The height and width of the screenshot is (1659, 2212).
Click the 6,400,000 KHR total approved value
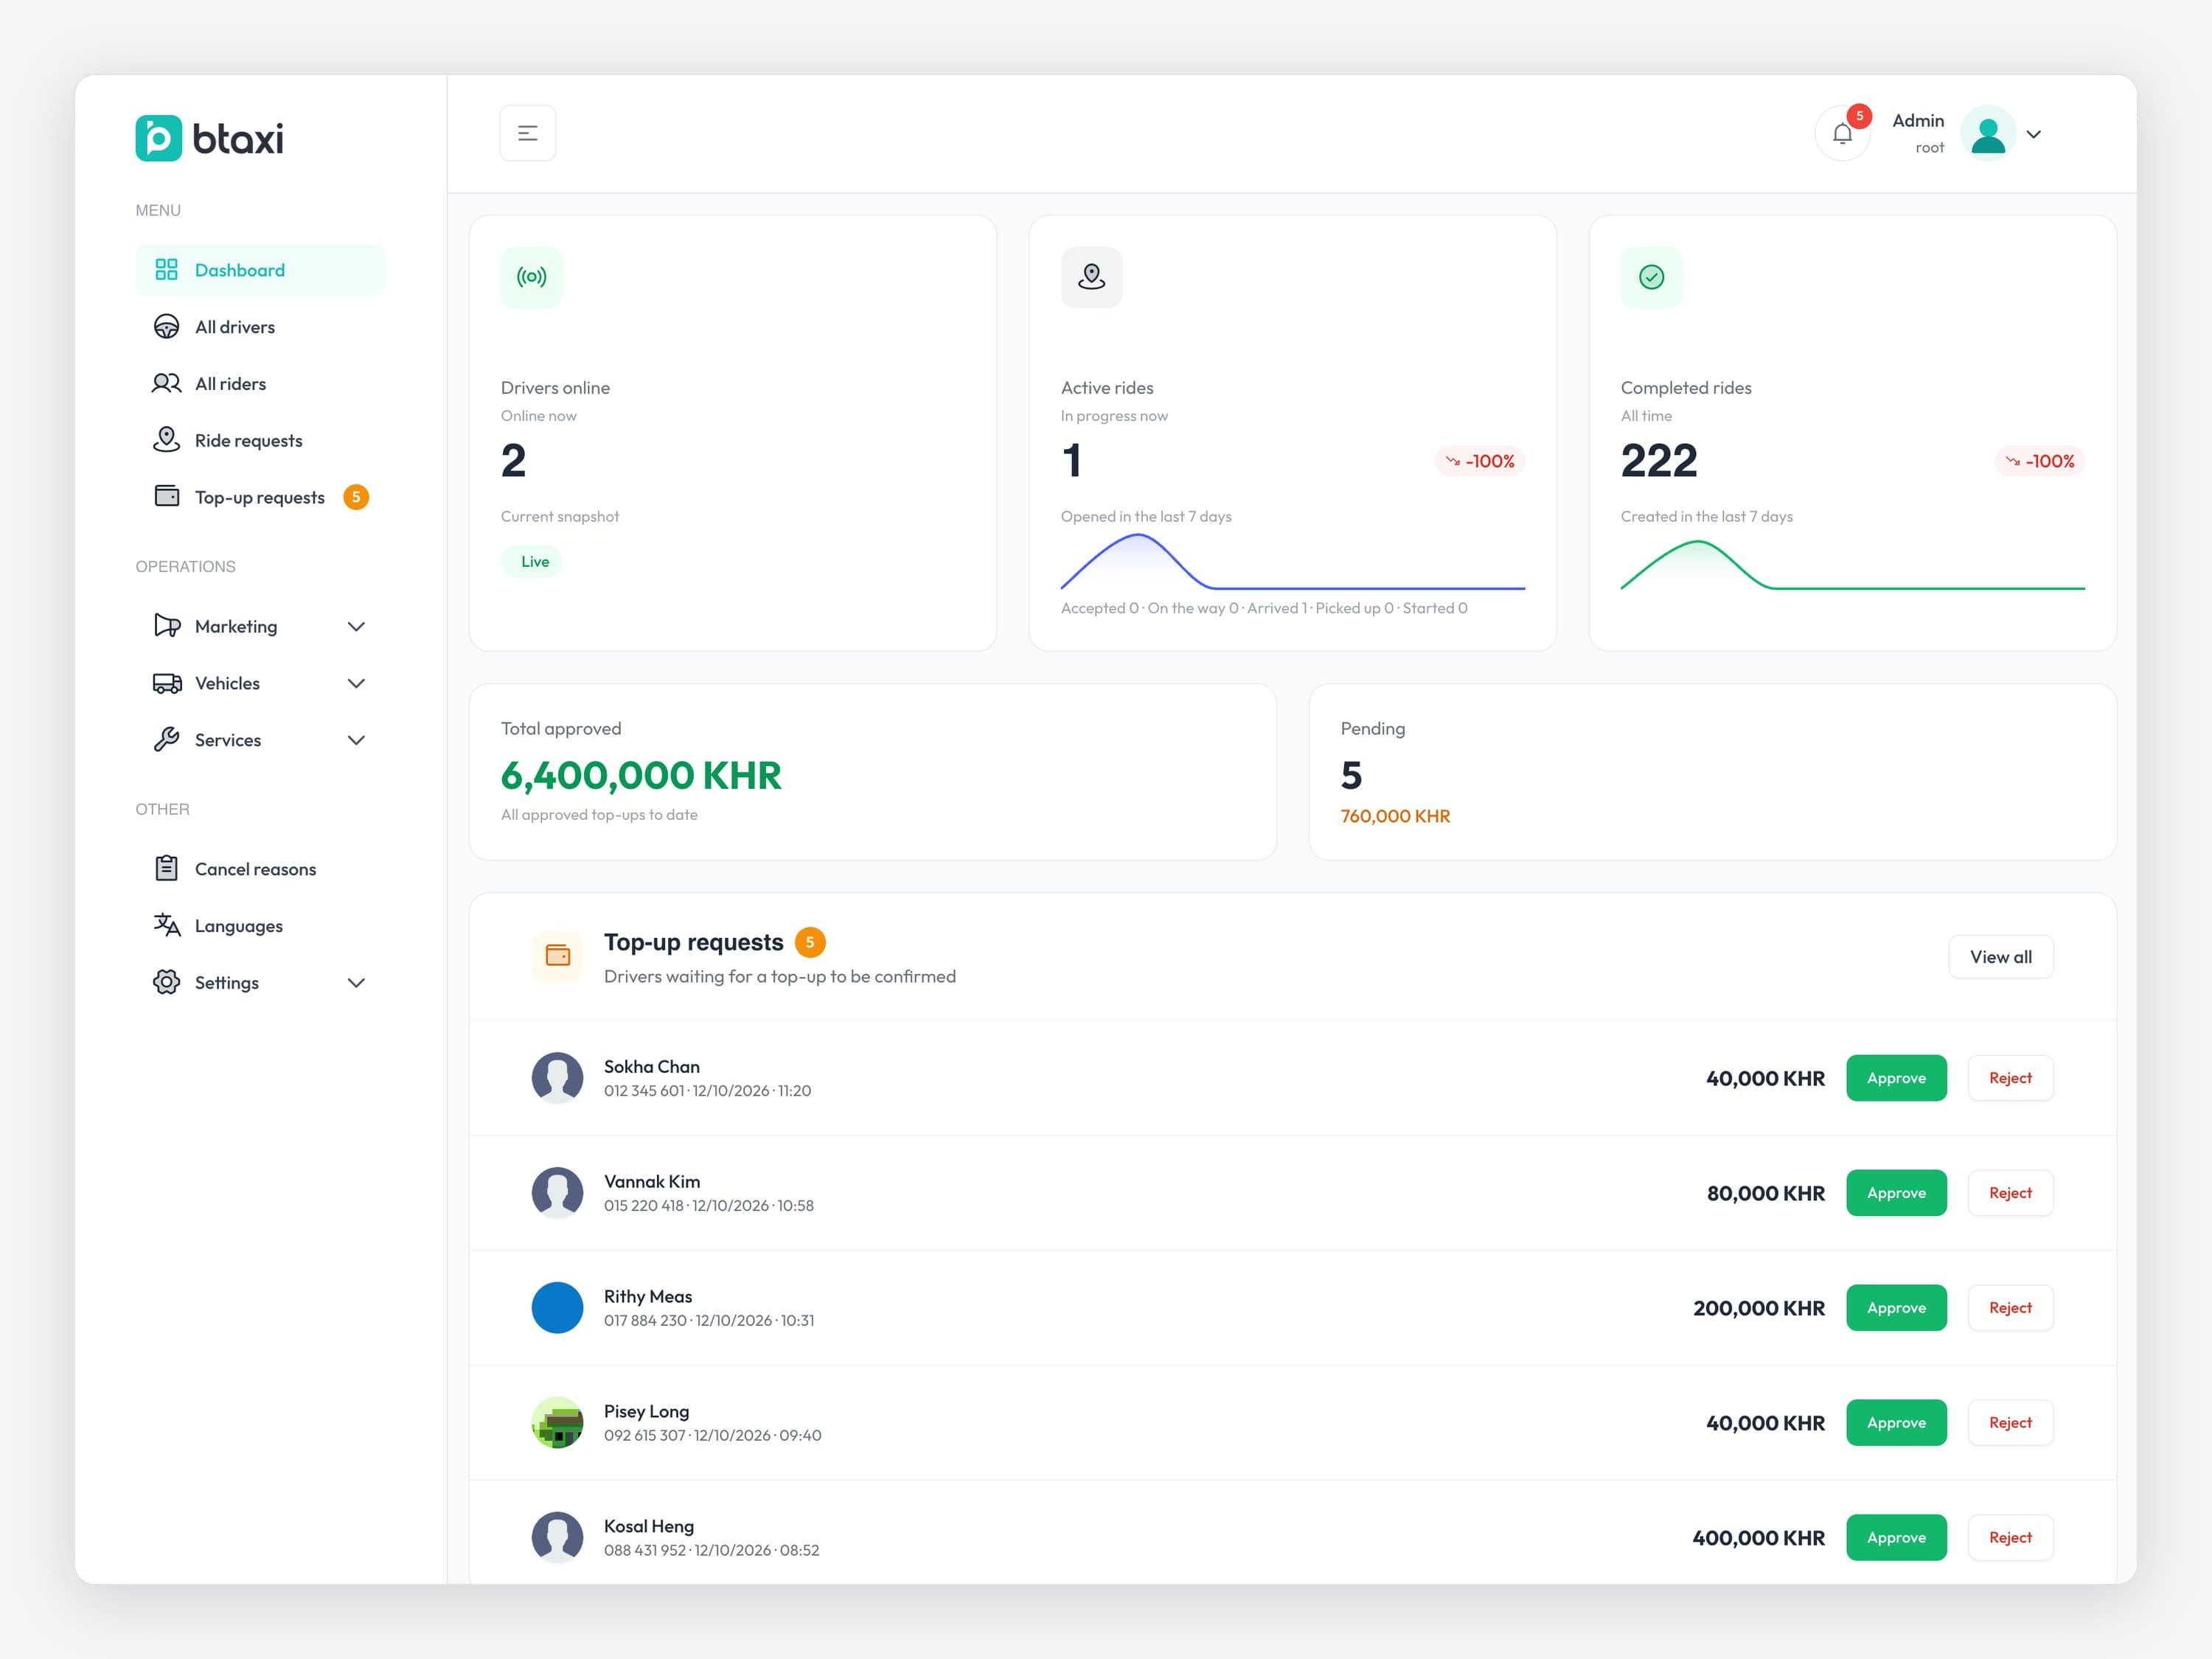pyautogui.click(x=641, y=776)
